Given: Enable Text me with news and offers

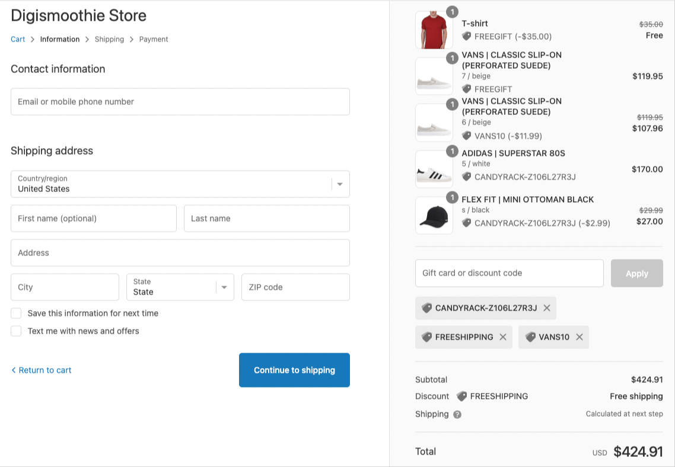Looking at the screenshot, I should tap(16, 331).
